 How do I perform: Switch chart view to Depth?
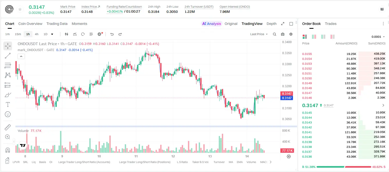(271, 24)
